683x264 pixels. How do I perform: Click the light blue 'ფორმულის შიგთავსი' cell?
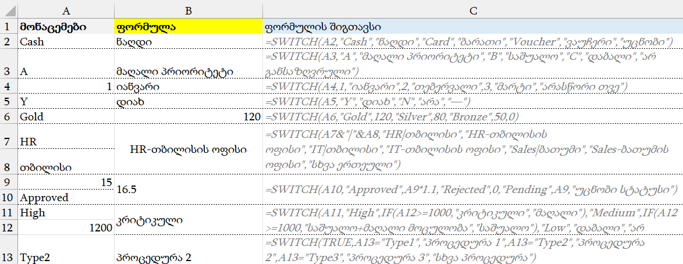(x=472, y=27)
